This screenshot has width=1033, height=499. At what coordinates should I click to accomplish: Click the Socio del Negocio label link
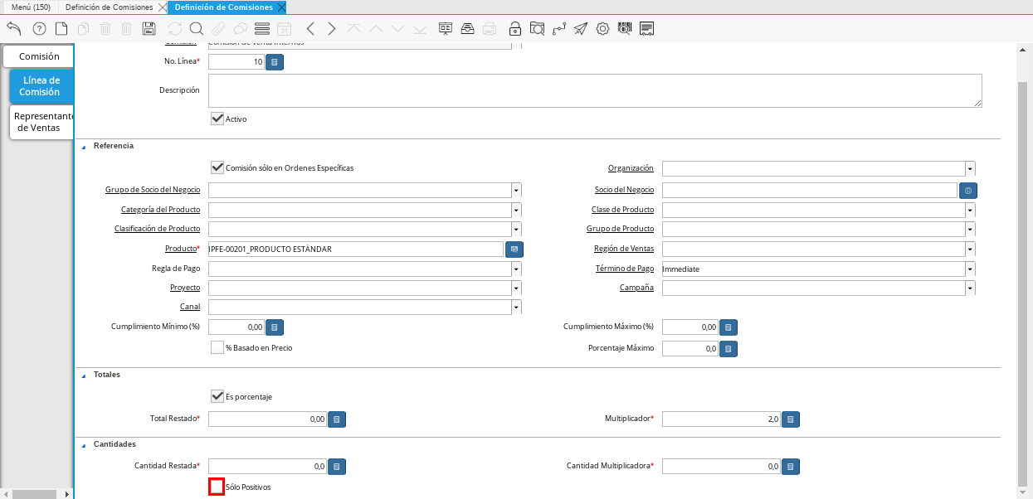[624, 190]
